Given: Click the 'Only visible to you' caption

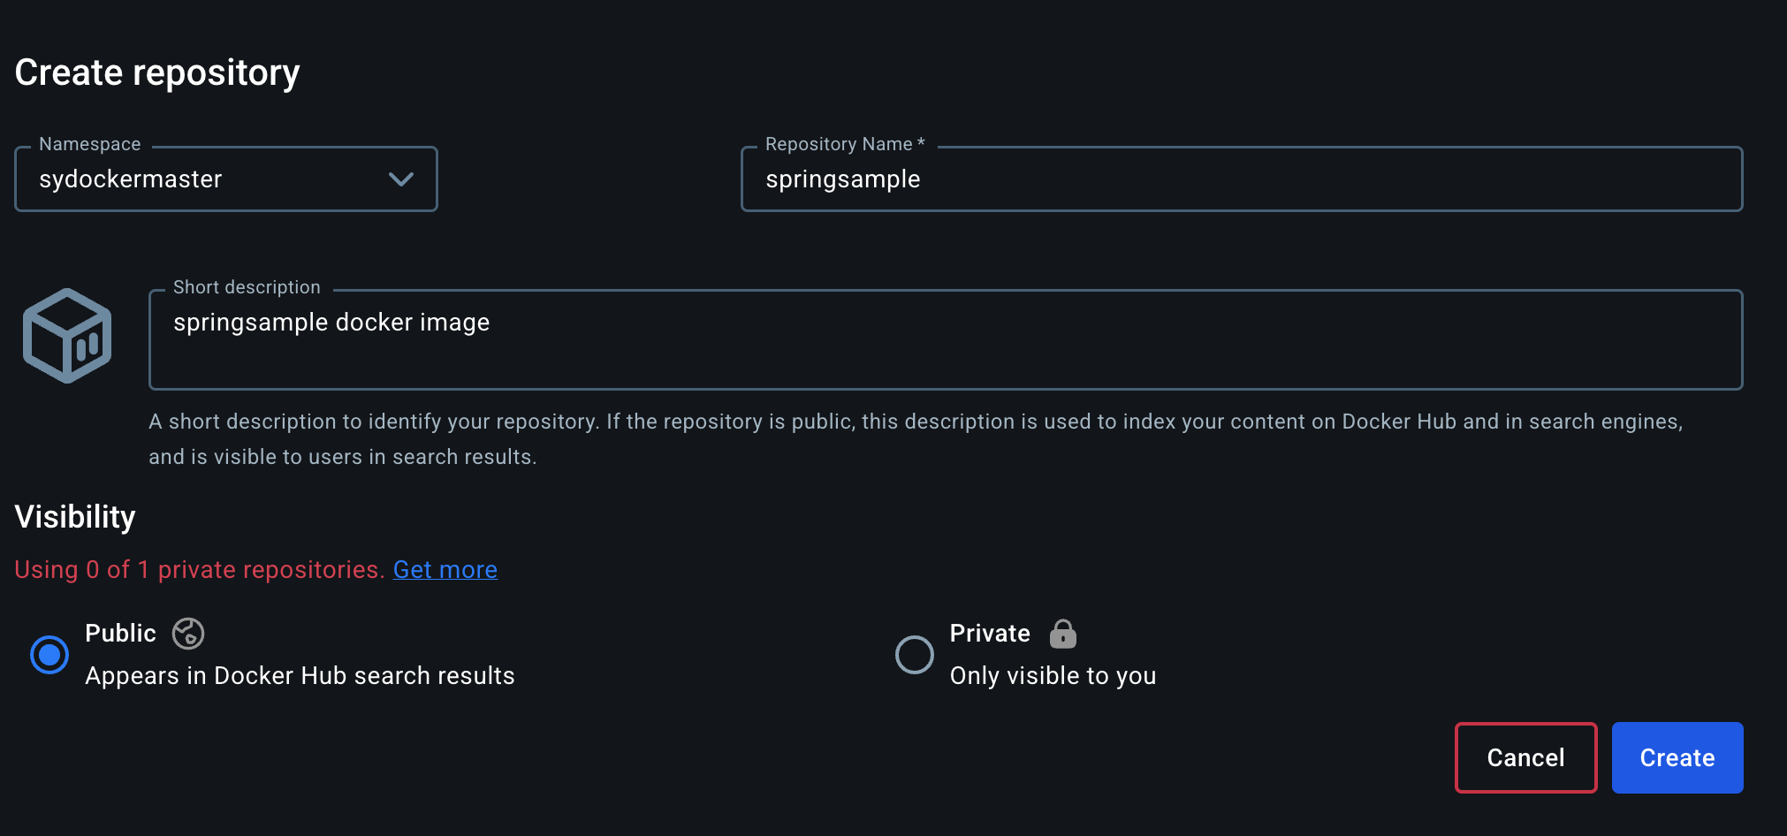Looking at the screenshot, I should point(1053,676).
